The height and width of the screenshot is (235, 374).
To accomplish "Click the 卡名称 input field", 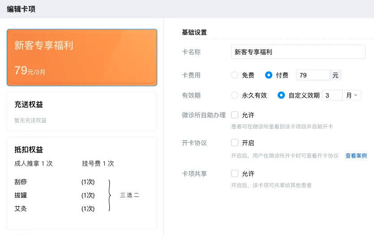I will [x=298, y=52].
